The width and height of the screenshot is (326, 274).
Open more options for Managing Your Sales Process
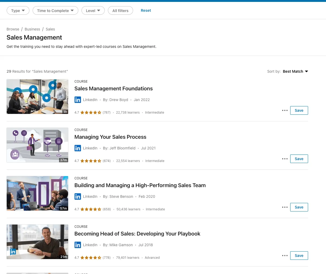(x=285, y=159)
